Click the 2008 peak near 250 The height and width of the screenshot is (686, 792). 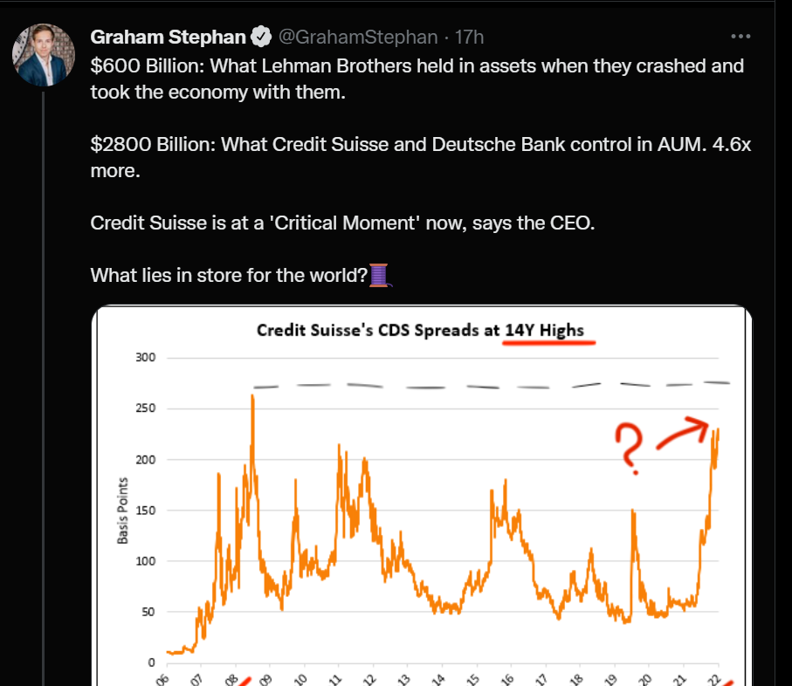pyautogui.click(x=252, y=399)
